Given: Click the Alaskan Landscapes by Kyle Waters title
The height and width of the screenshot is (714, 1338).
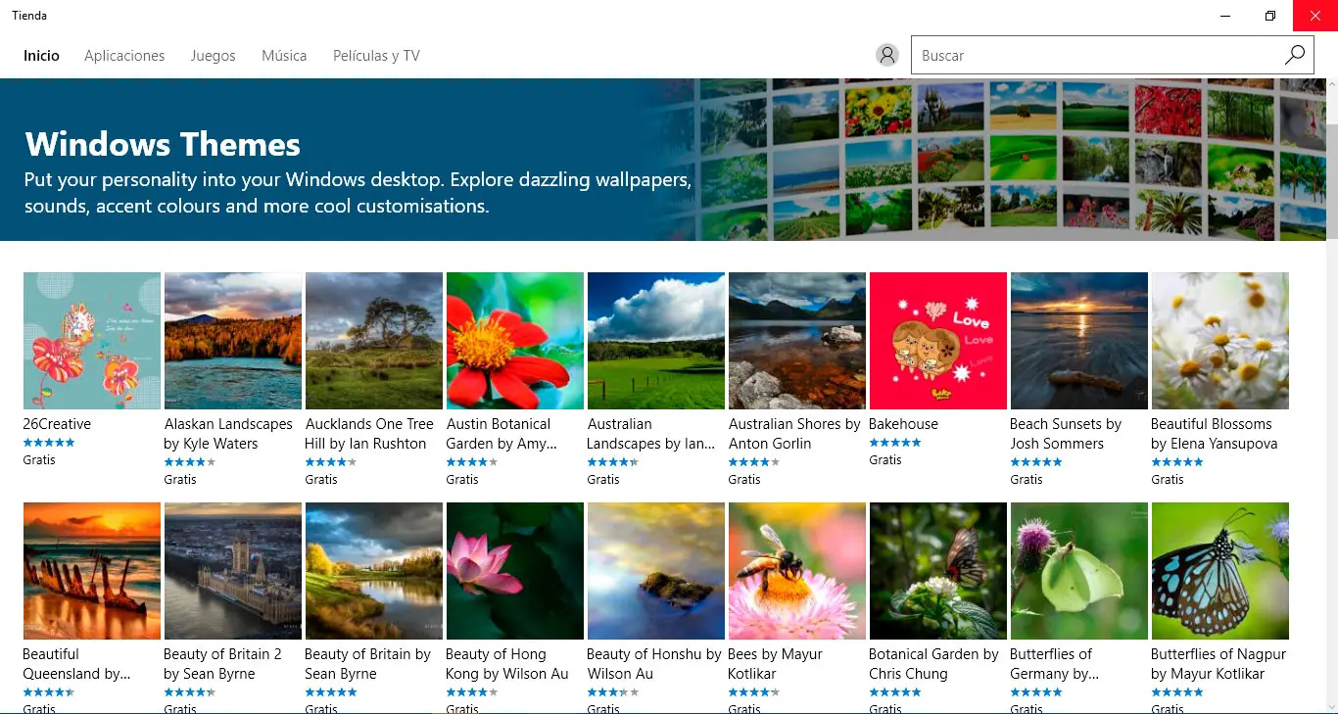Looking at the screenshot, I should click(x=228, y=434).
